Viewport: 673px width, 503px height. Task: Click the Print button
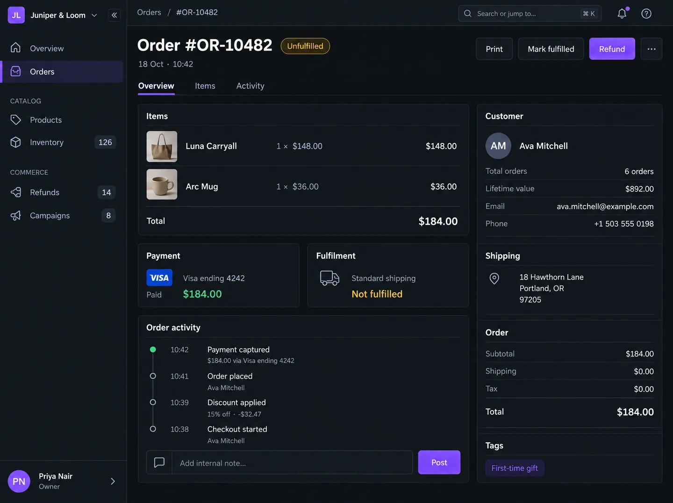point(494,49)
